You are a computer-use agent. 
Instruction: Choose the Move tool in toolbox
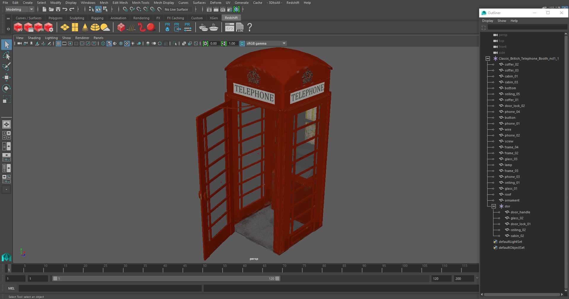(7, 78)
